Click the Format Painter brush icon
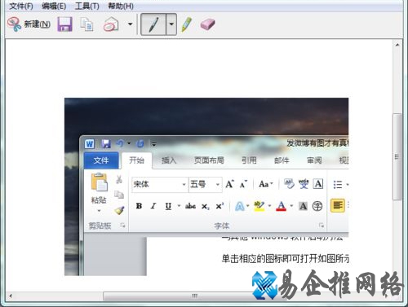This screenshot has width=408, height=307. [119, 210]
